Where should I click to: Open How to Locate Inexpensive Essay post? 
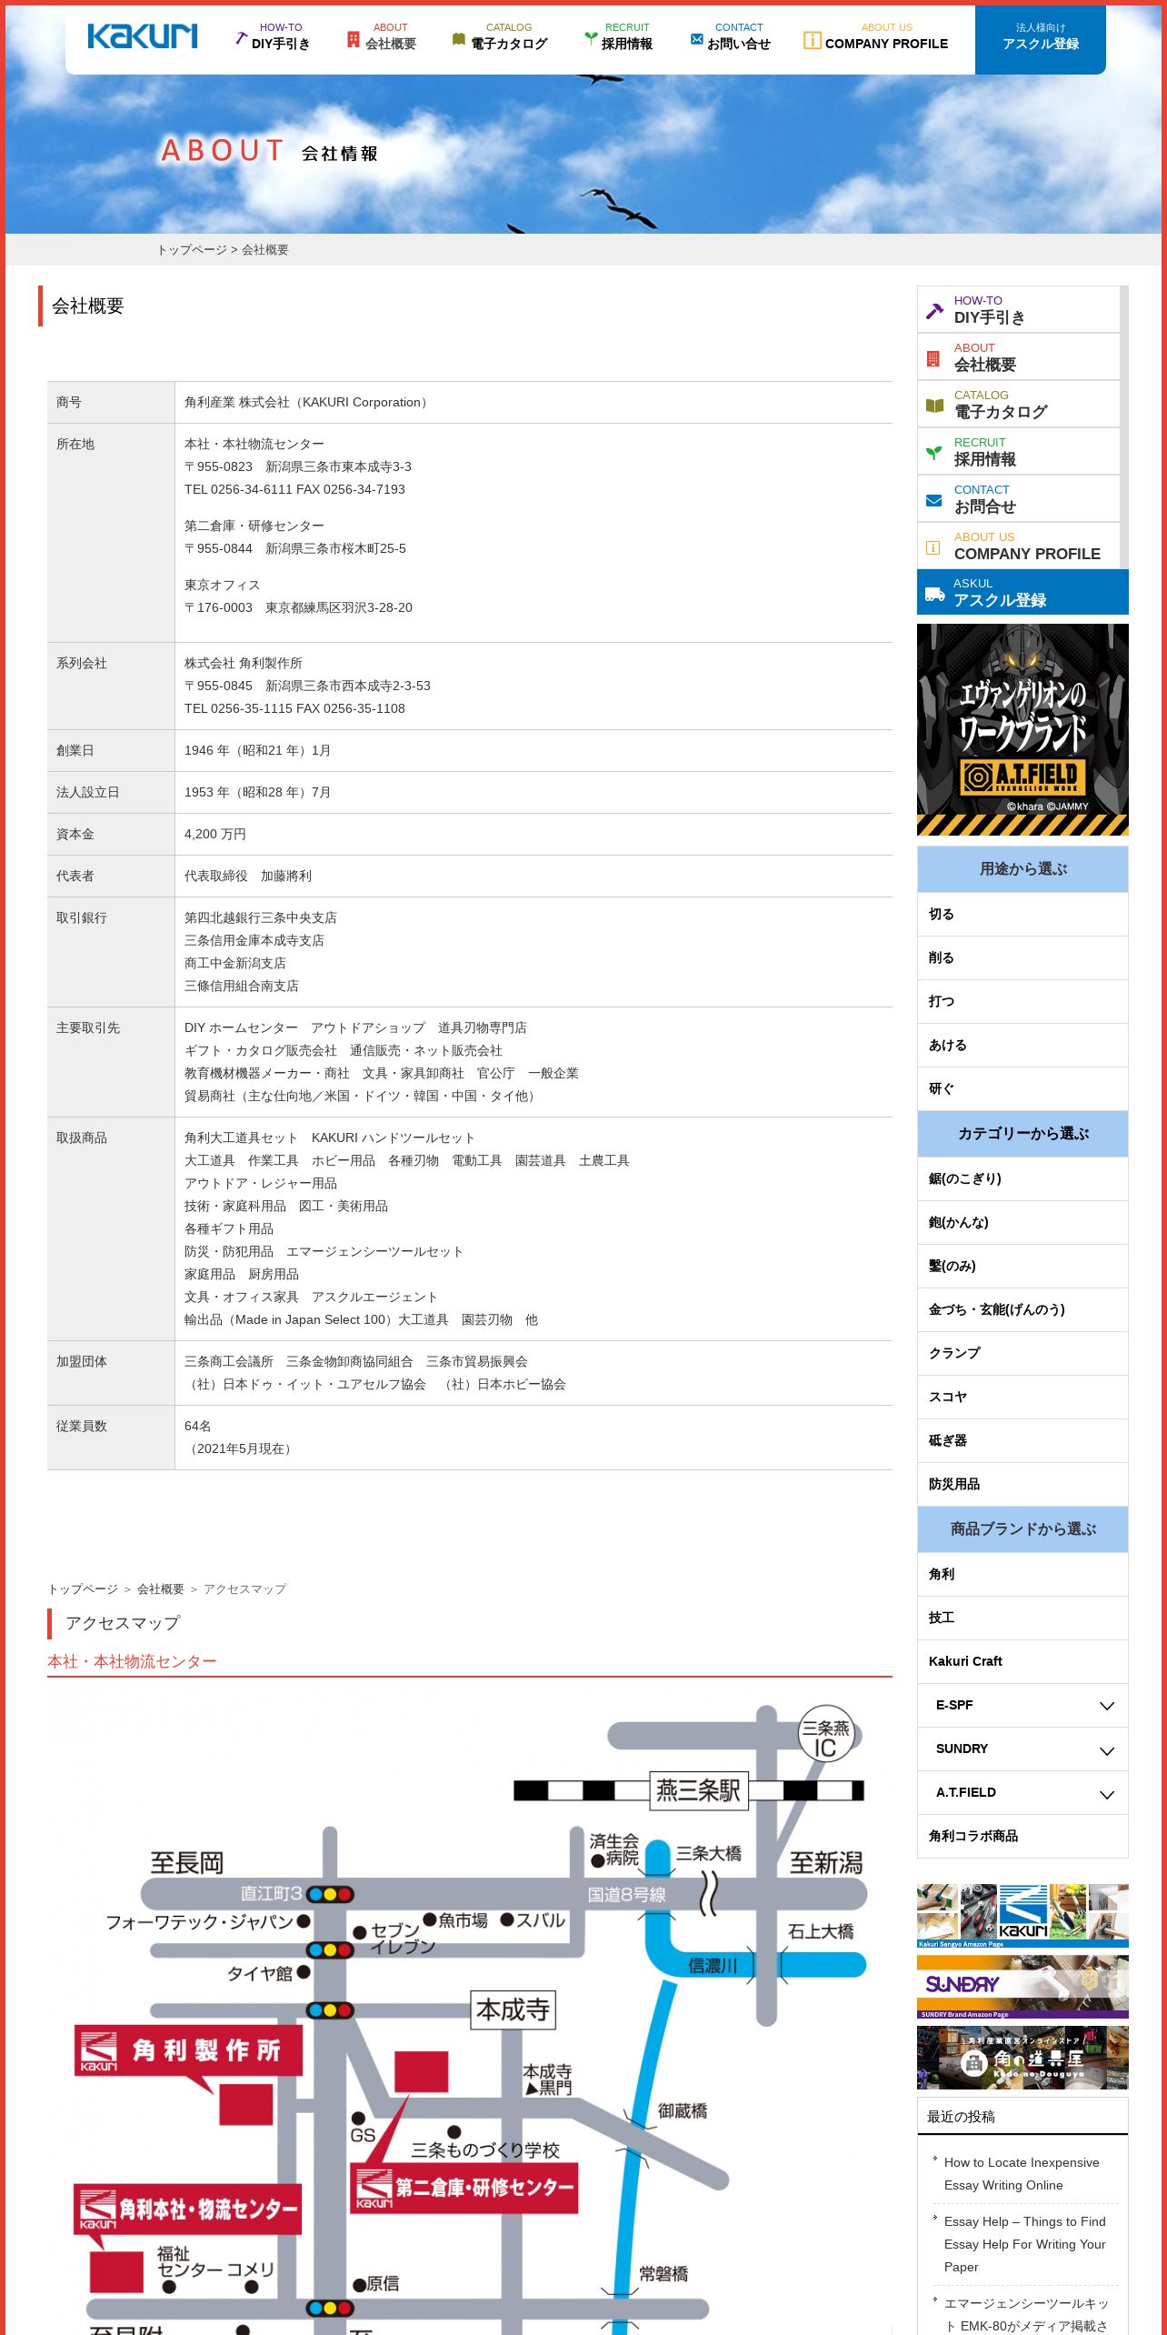click(x=1022, y=2173)
